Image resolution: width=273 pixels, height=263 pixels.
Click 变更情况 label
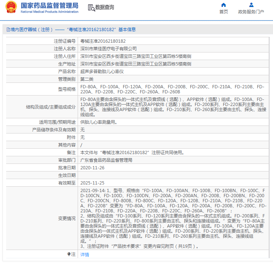(67, 219)
